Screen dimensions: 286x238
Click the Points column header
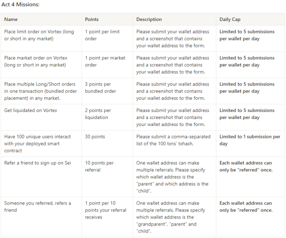coord(92,19)
